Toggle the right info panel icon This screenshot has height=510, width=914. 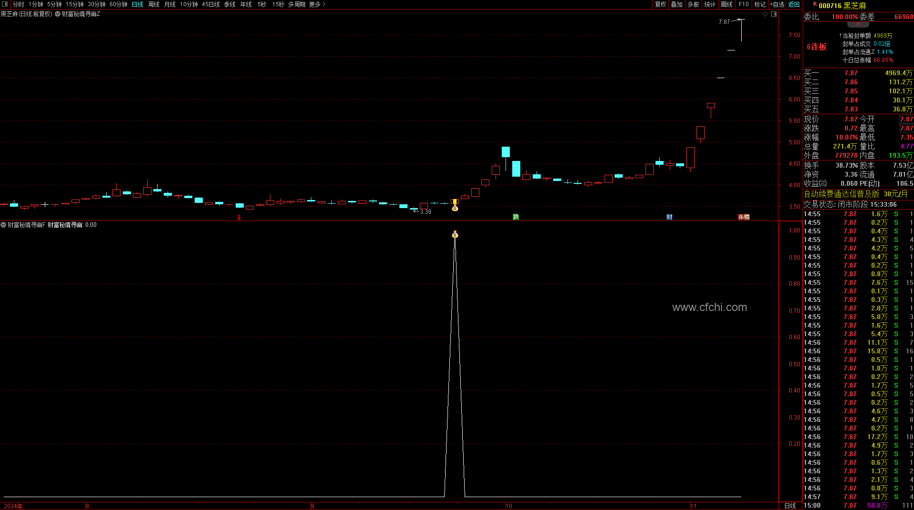[x=774, y=14]
